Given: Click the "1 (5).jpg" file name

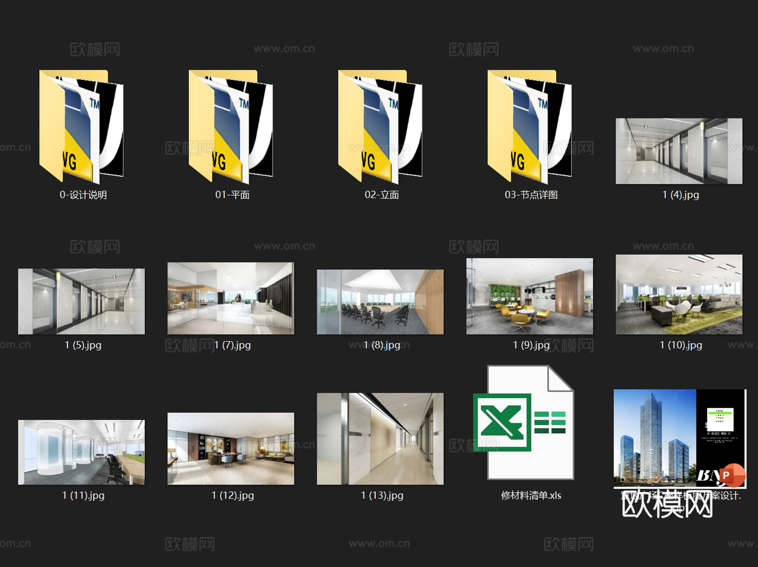Looking at the screenshot, I should click(83, 345).
